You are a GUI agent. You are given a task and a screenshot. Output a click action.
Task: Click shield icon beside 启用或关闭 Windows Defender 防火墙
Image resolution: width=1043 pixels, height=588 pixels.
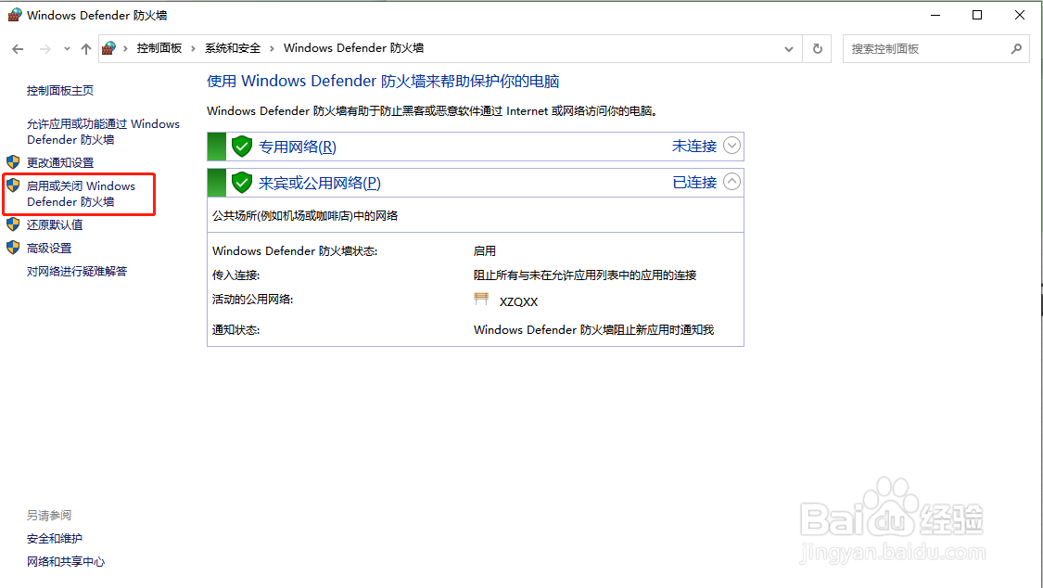coord(13,185)
